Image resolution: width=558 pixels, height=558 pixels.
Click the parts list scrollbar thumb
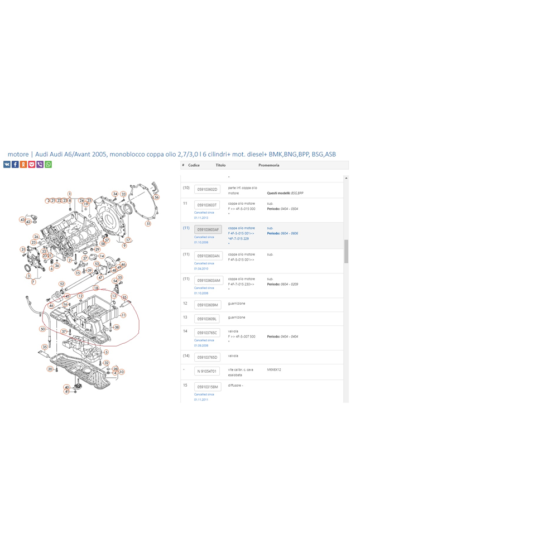[x=346, y=251]
